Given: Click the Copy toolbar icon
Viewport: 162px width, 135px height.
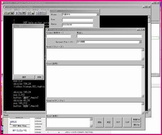Looking at the screenshot, I should point(20,13).
